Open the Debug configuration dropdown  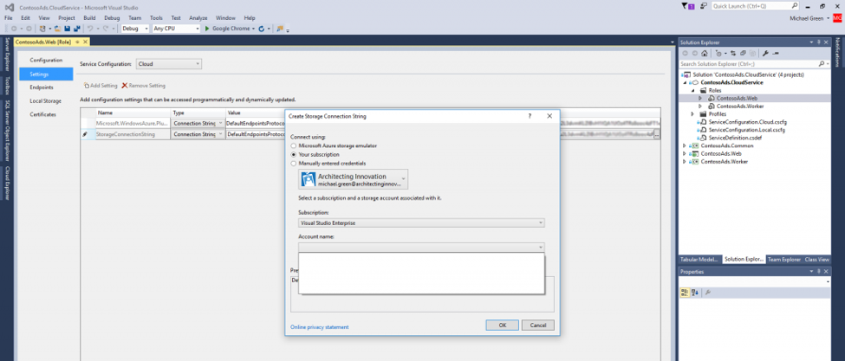[134, 29]
